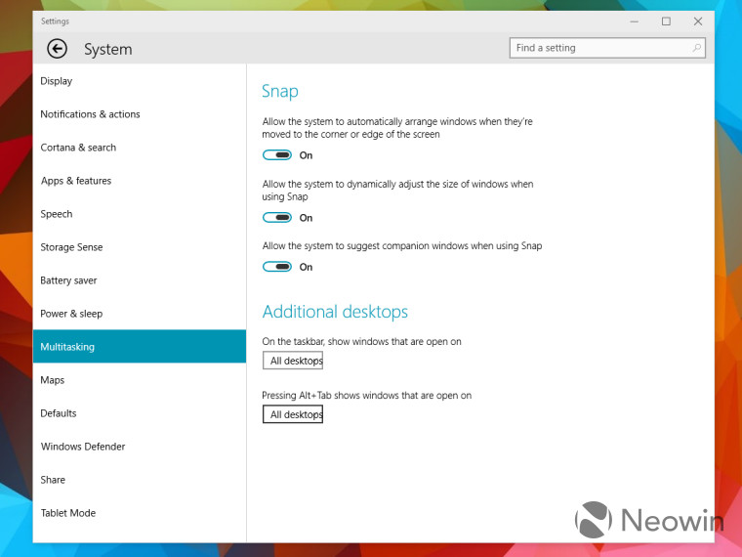Minimize the Settings window
Screen dimensions: 742x557
tap(635, 21)
